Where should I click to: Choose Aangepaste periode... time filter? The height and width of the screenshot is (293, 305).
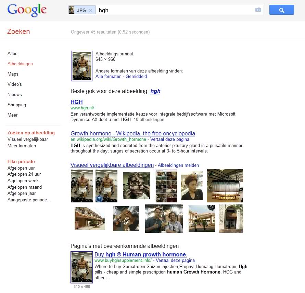tap(29, 200)
